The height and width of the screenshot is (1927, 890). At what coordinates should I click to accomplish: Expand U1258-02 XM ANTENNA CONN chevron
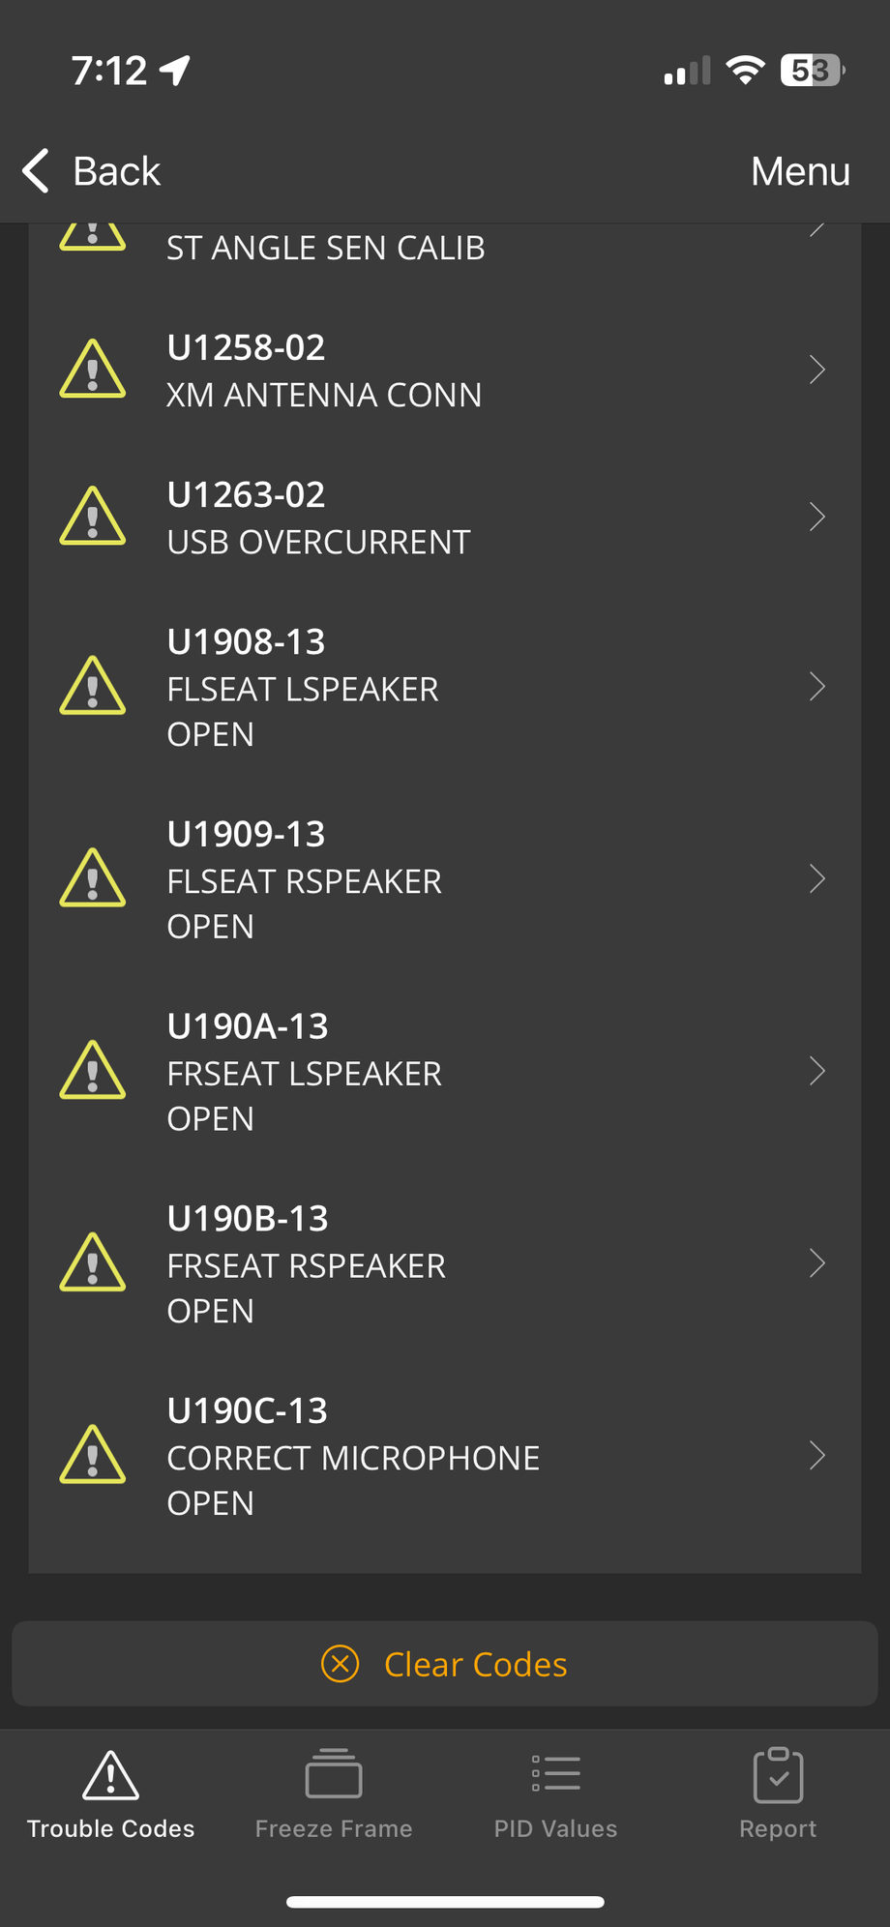coord(817,370)
